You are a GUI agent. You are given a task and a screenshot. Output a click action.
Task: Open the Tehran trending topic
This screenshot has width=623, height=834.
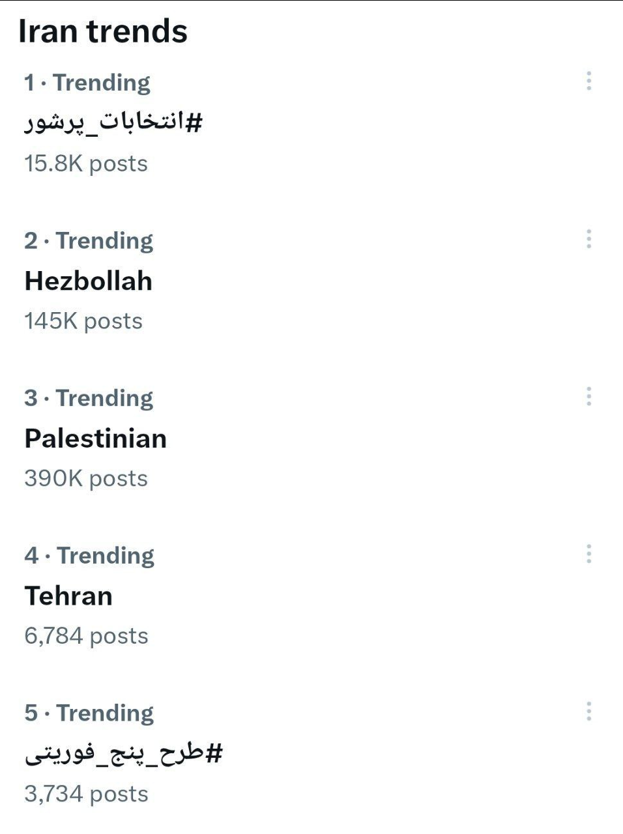click(68, 596)
